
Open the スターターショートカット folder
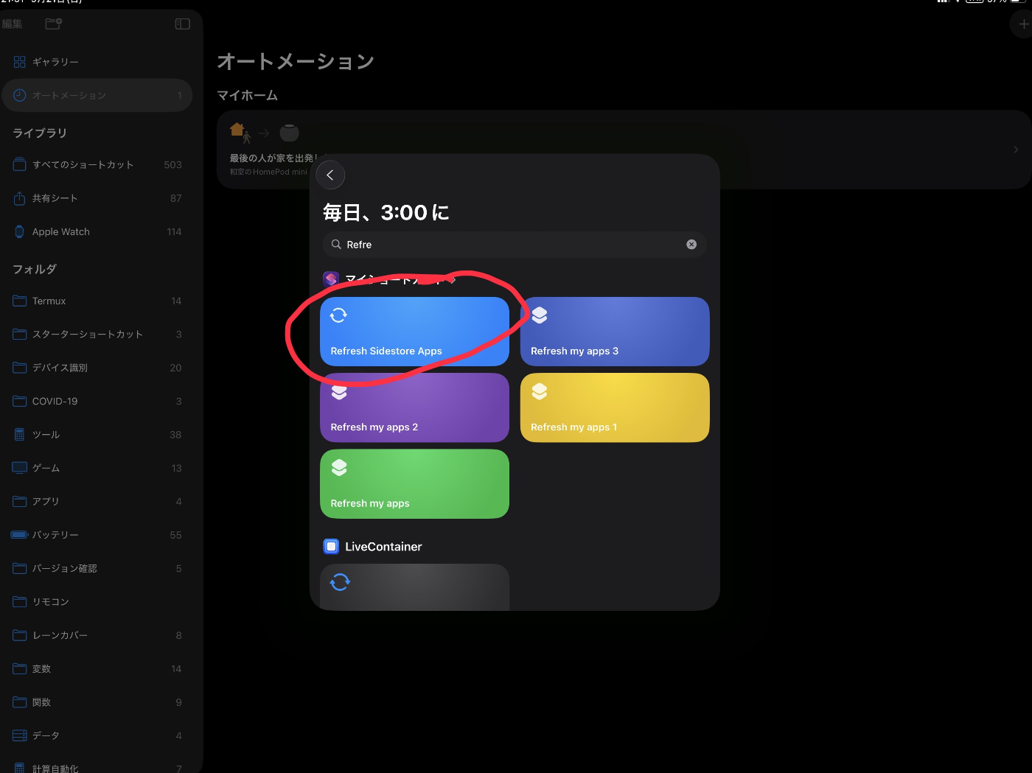click(97, 334)
